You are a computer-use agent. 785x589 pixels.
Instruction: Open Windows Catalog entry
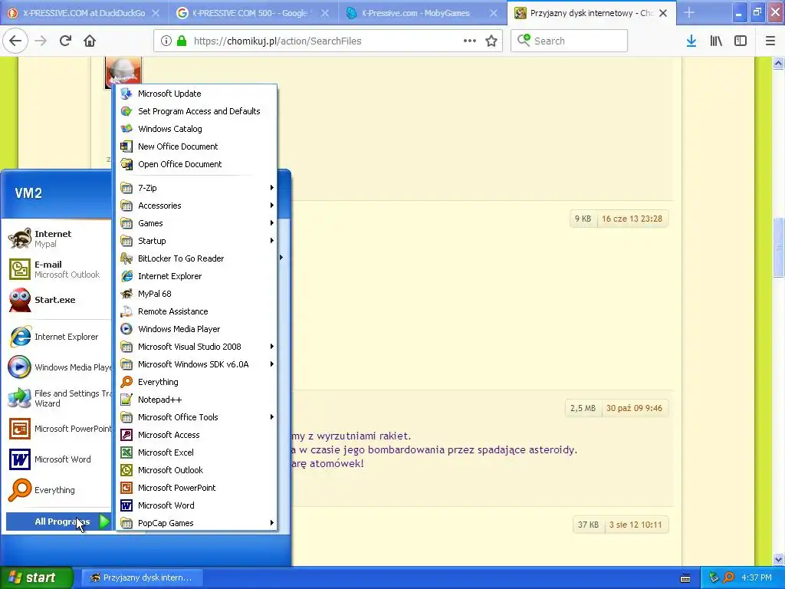coord(197,129)
